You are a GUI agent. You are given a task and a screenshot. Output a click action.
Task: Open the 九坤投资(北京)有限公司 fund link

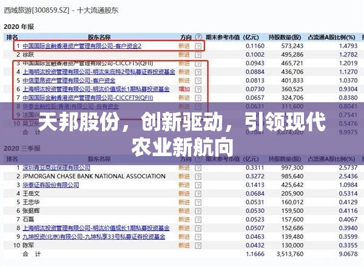click(94, 237)
